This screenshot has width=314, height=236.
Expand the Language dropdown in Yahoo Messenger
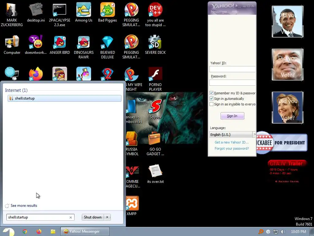click(254, 134)
